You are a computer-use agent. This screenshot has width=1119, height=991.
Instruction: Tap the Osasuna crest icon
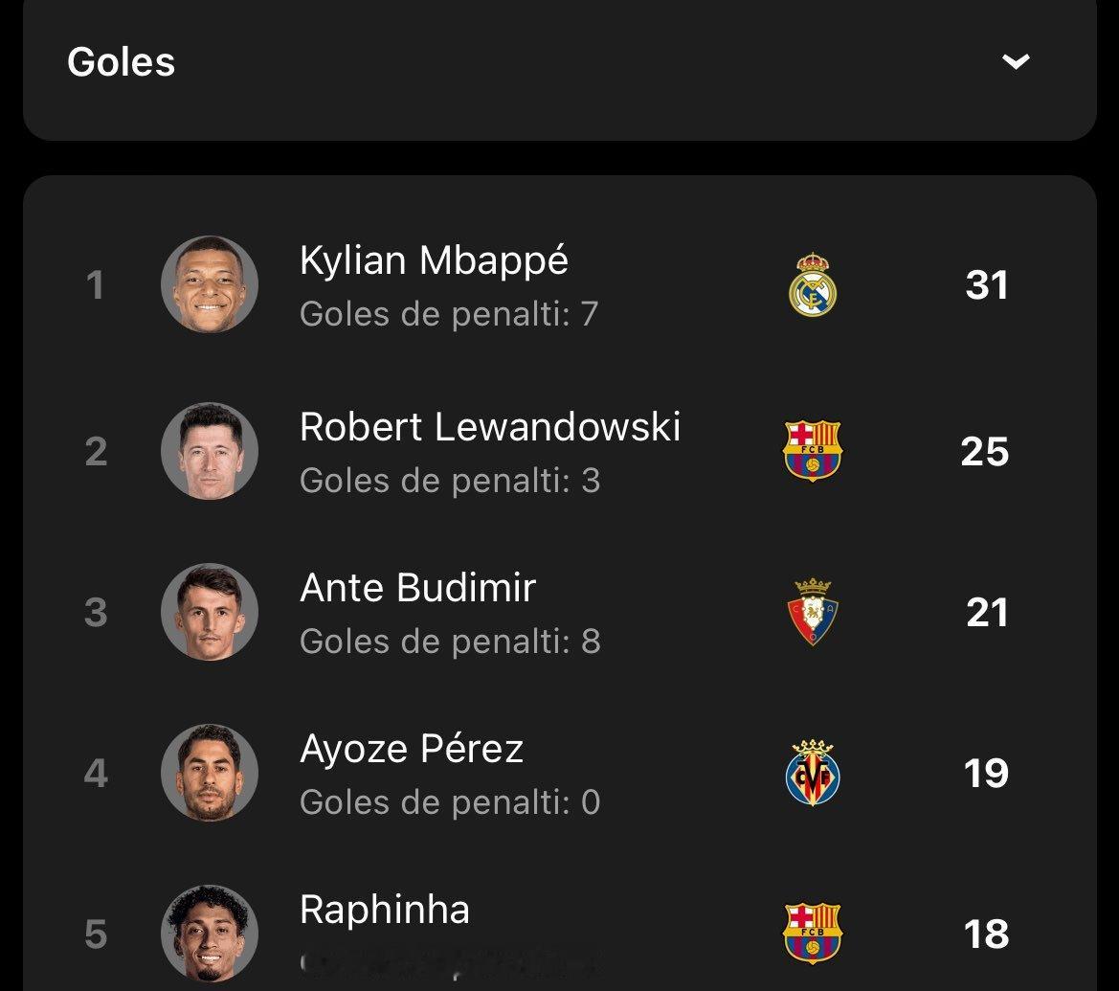(813, 612)
